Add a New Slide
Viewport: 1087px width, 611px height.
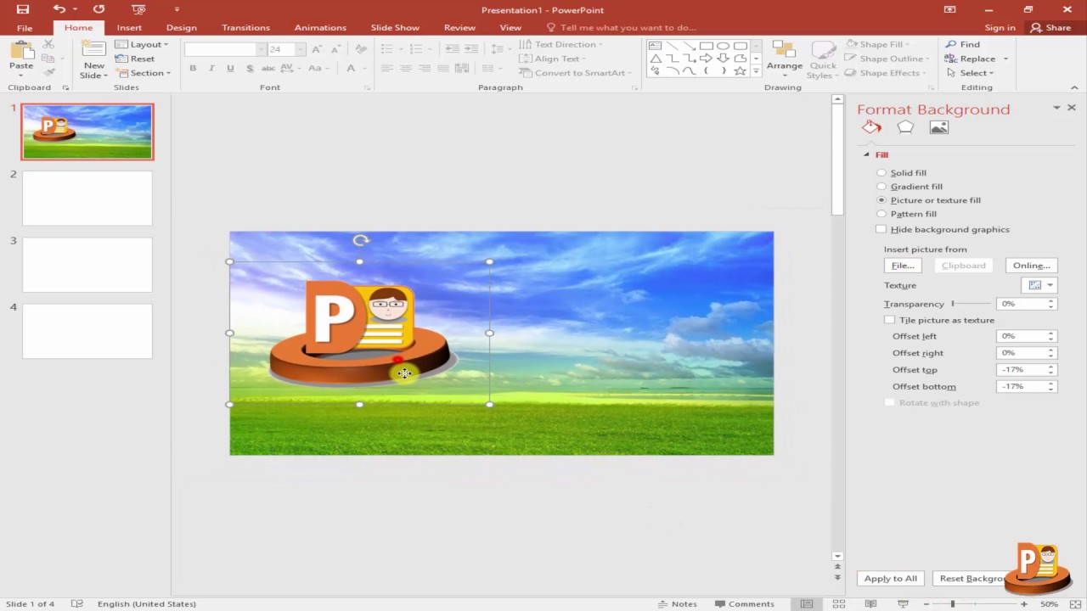tap(93, 59)
